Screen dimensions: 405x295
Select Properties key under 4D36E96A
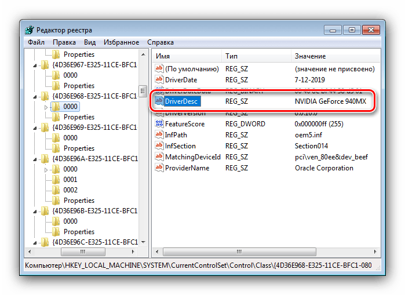(79, 201)
